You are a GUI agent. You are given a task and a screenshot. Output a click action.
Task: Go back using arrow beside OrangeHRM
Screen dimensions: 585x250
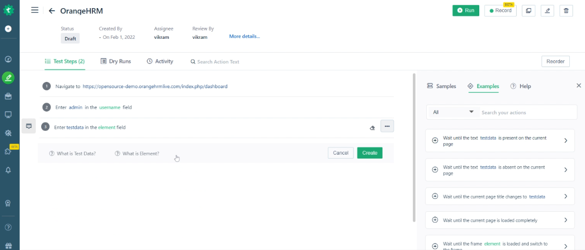(x=52, y=11)
